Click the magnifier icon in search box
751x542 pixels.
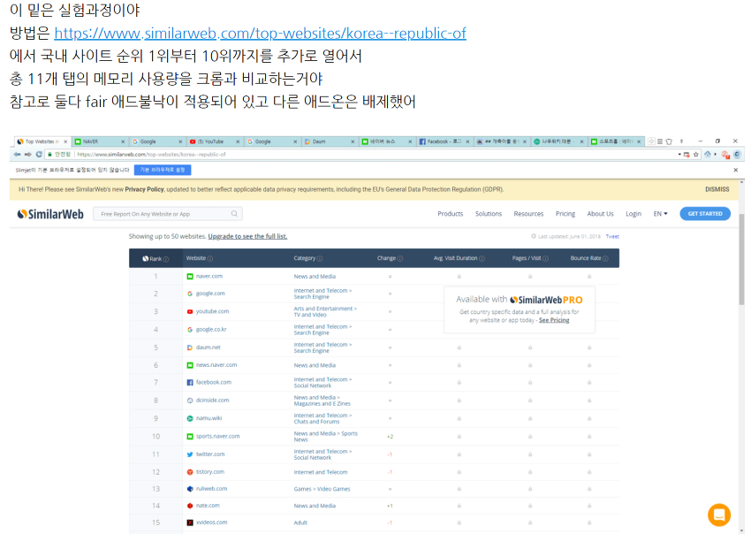tap(234, 214)
